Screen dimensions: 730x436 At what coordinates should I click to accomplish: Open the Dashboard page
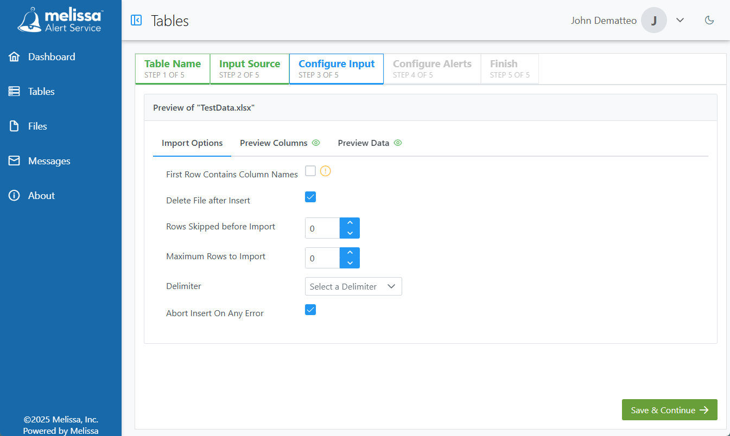click(x=51, y=56)
